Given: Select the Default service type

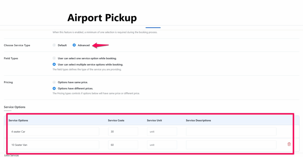Looking at the screenshot, I should (x=54, y=45).
